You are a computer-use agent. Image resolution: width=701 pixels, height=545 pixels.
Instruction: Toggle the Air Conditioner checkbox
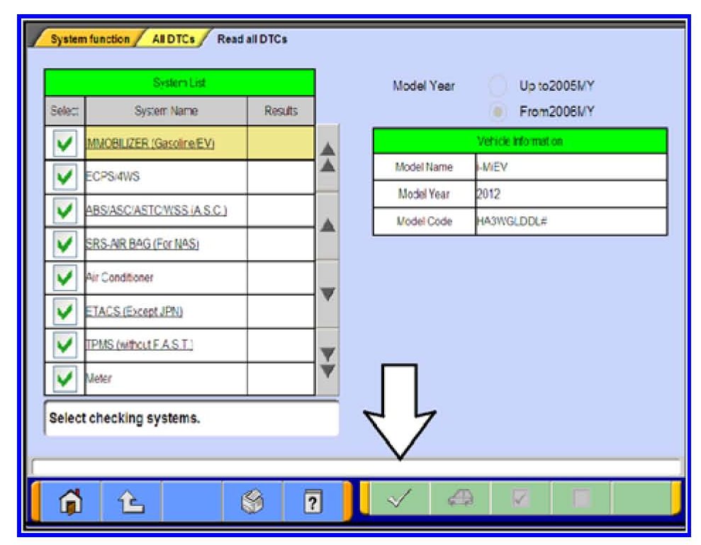pyautogui.click(x=65, y=278)
